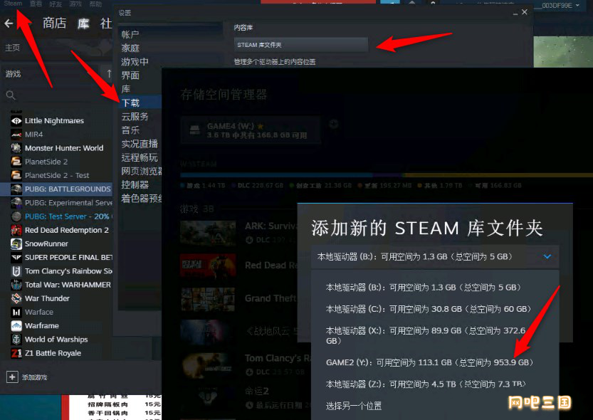Screen dimensions: 593x420
Task: Click the MIR4 game icon
Action: click(16, 135)
